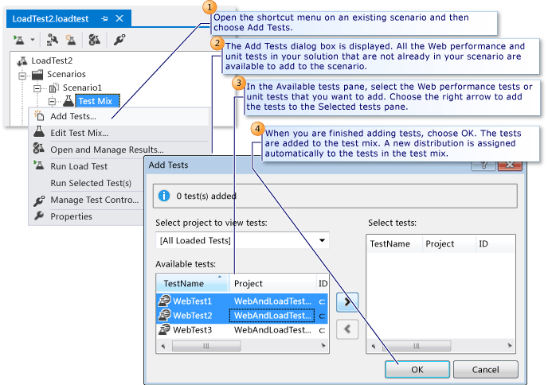
Task: Click Project header in Selected tests list
Action: [448, 243]
